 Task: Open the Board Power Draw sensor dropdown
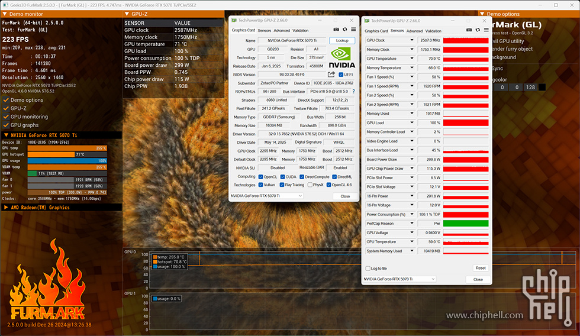point(412,159)
